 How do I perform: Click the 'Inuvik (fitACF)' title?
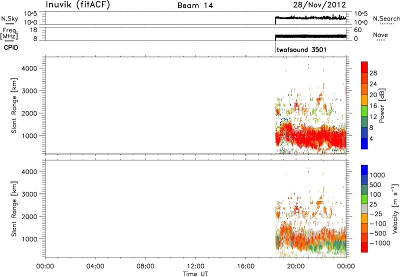coord(78,4)
